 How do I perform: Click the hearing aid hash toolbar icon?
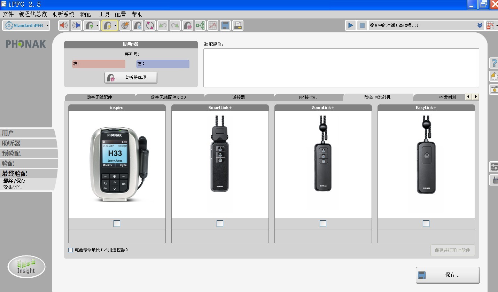188,25
